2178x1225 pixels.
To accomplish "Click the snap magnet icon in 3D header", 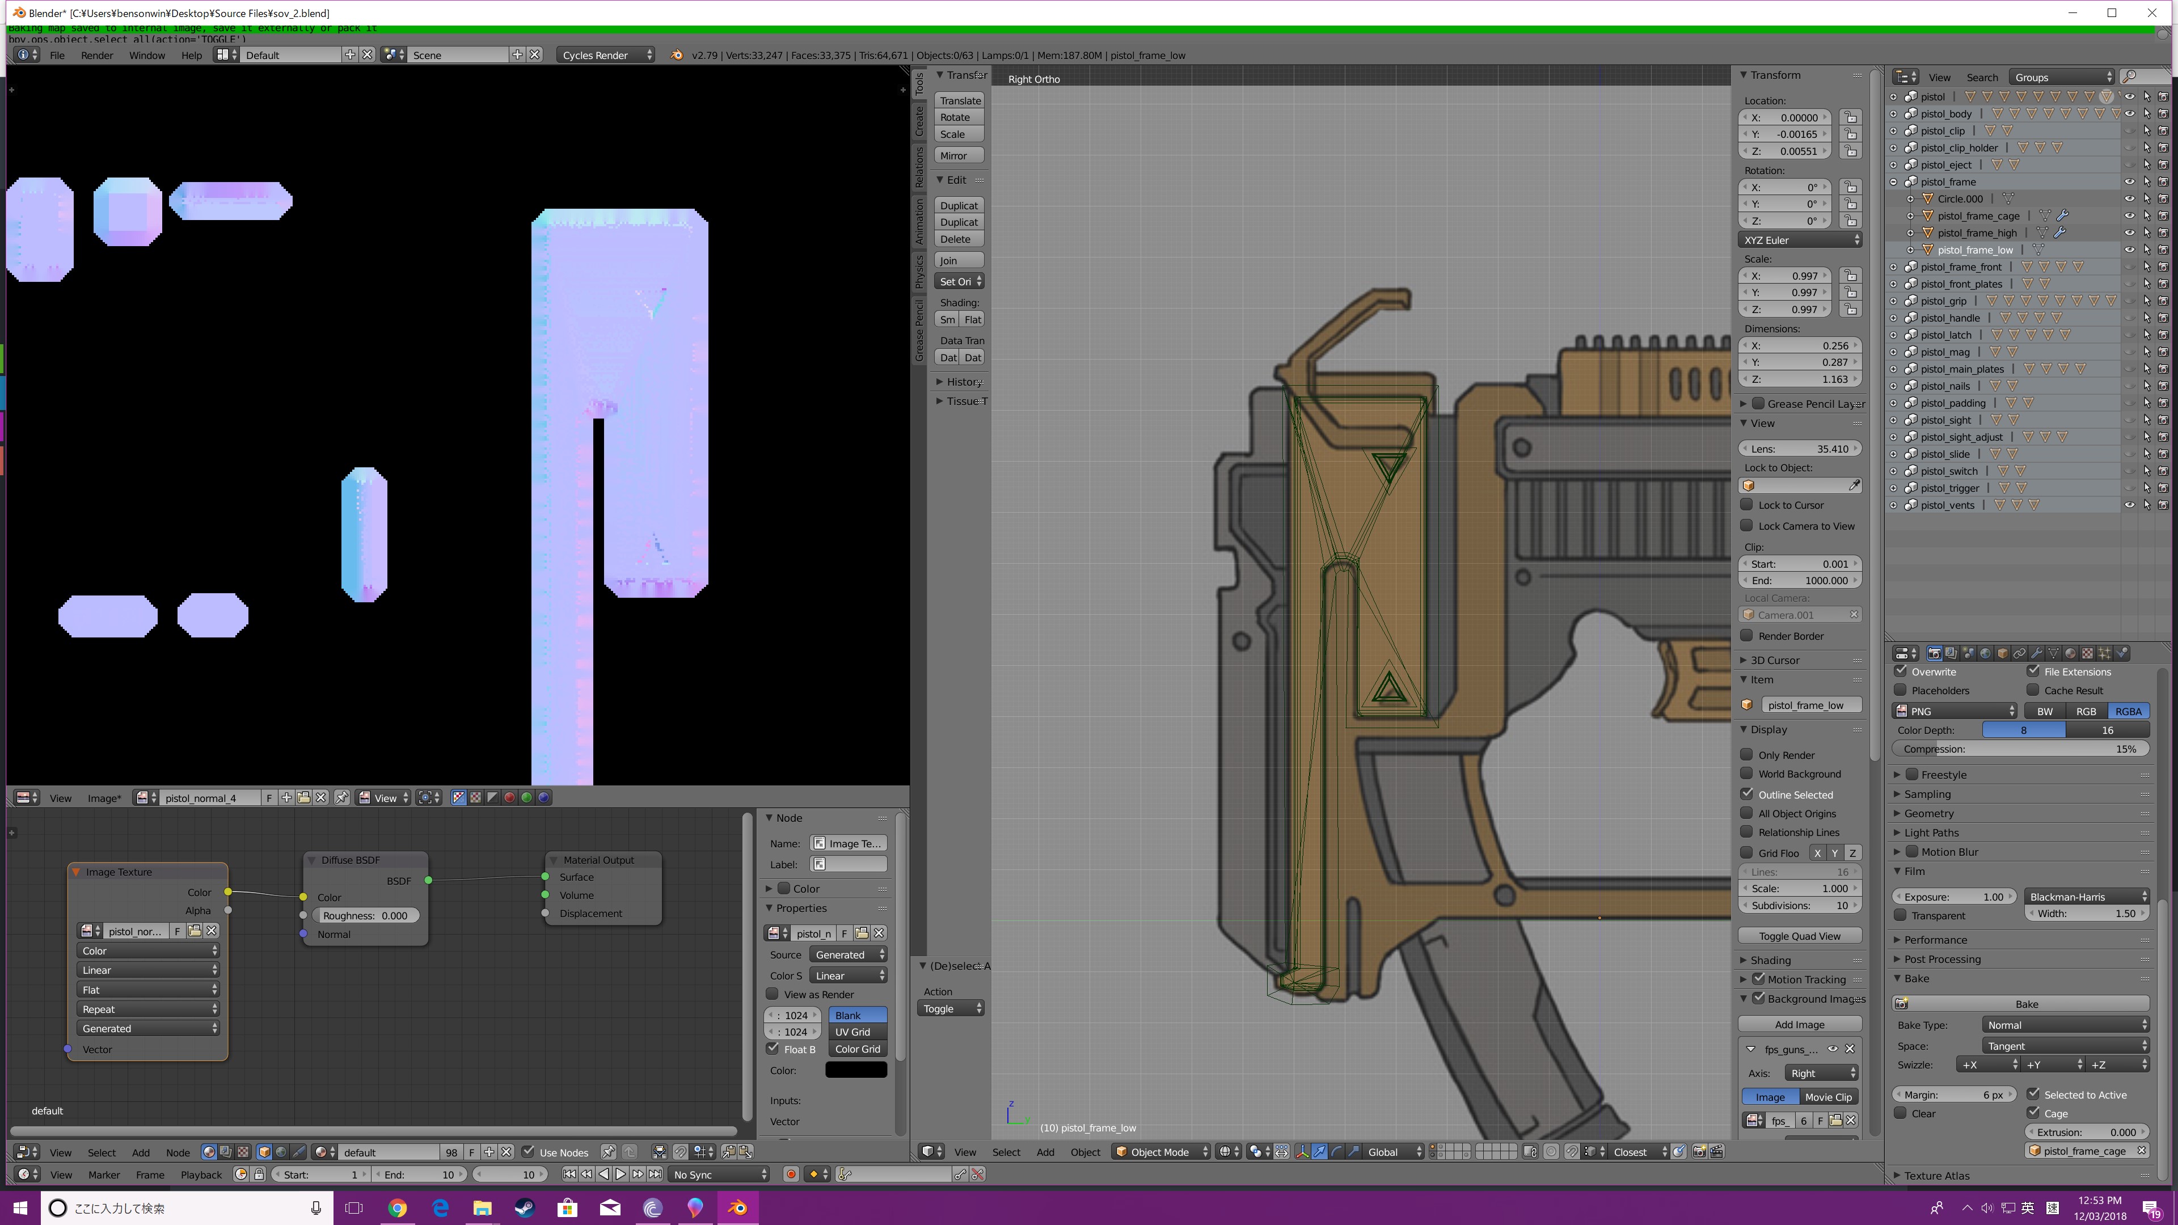I will (x=1571, y=1151).
